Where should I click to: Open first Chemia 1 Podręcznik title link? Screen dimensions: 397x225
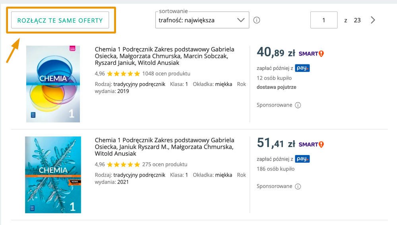point(164,56)
